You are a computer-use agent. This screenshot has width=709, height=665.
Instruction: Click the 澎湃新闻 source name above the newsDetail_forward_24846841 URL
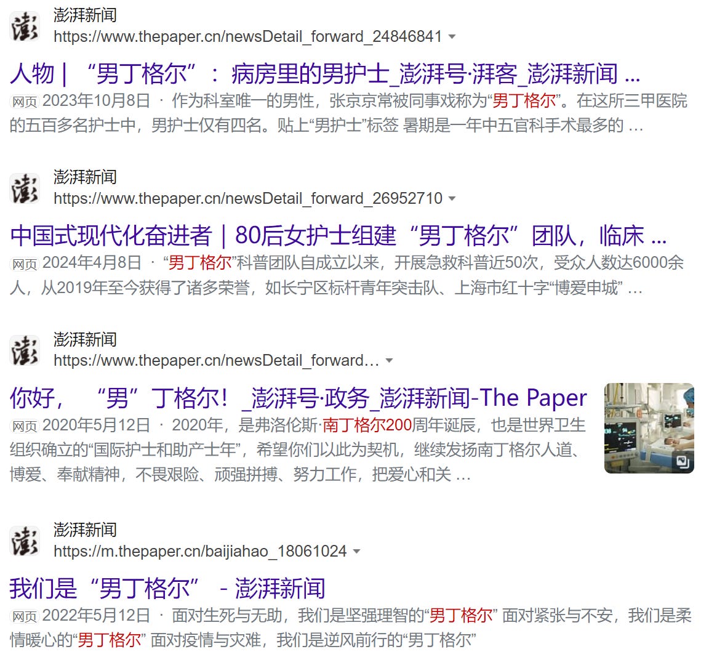coord(85,15)
